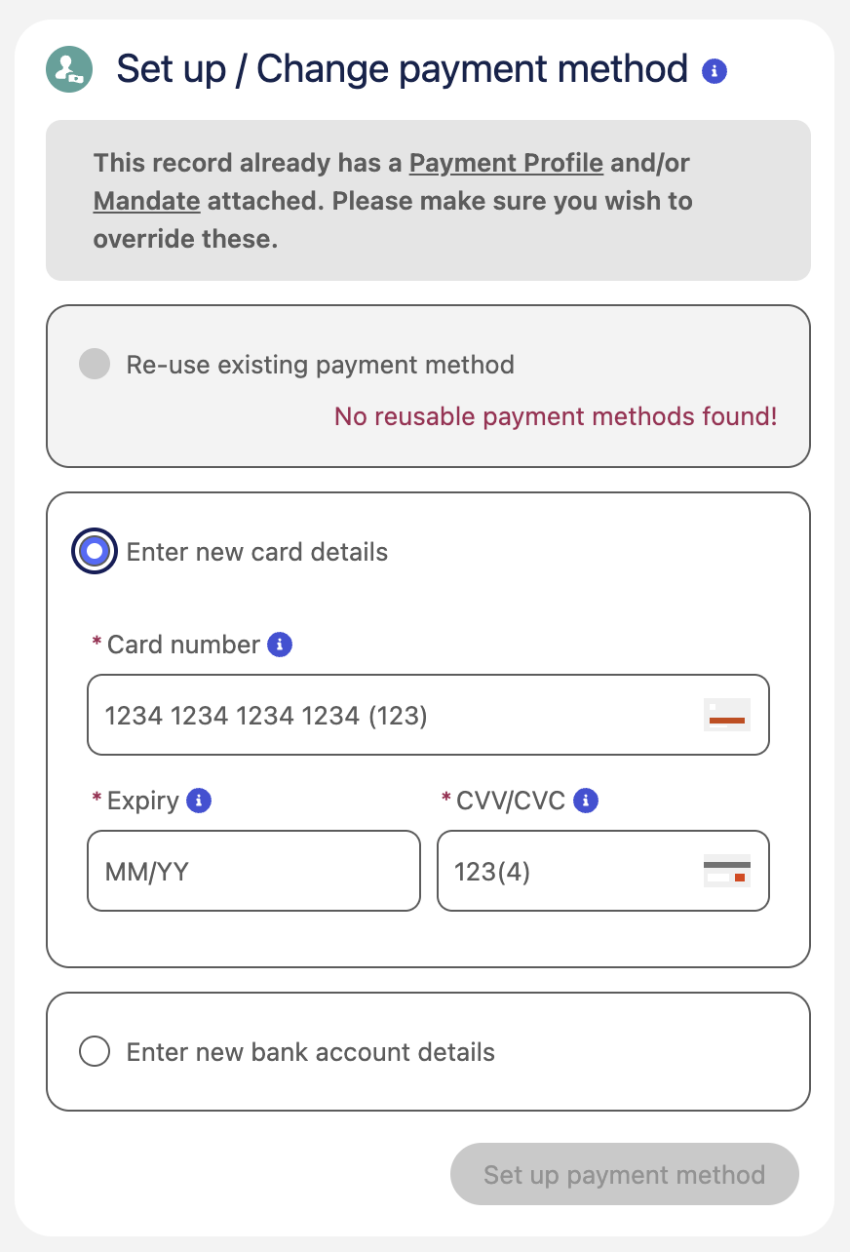
Task: Click into the Expiry MM/YY field
Action: [x=253, y=871]
